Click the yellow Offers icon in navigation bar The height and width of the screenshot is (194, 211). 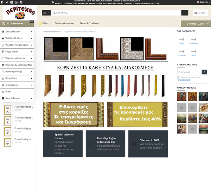click(40, 24)
